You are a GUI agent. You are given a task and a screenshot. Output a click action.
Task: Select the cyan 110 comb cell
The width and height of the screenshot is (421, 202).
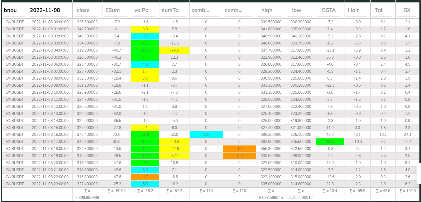pos(206,134)
